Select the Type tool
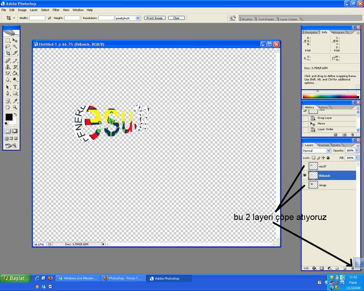The width and height of the screenshot is (364, 291). coord(15,87)
